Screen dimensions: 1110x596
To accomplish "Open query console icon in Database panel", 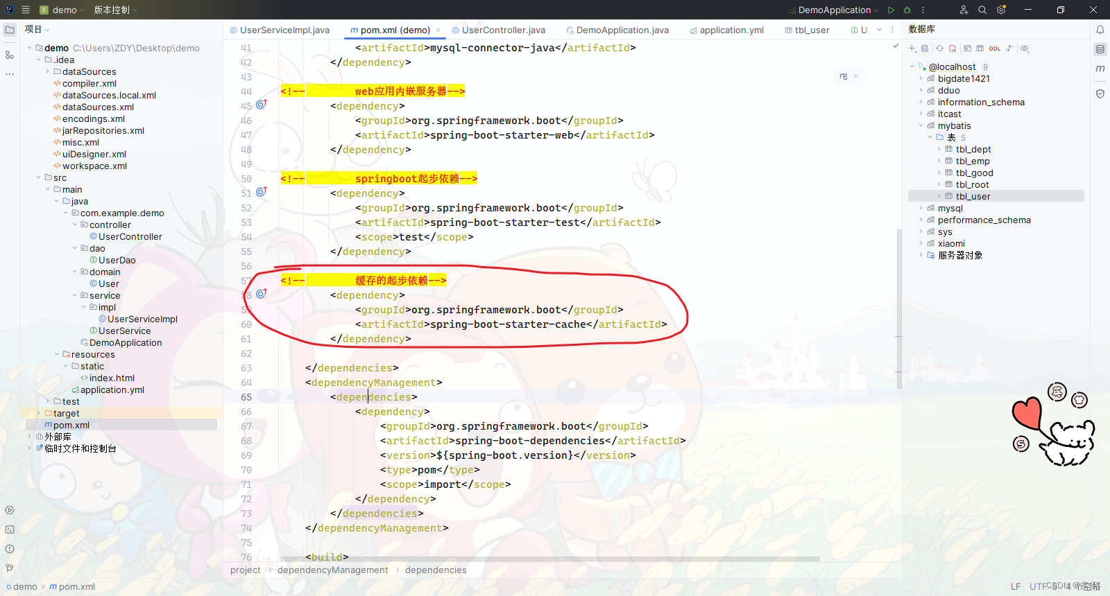I will tap(967, 49).
